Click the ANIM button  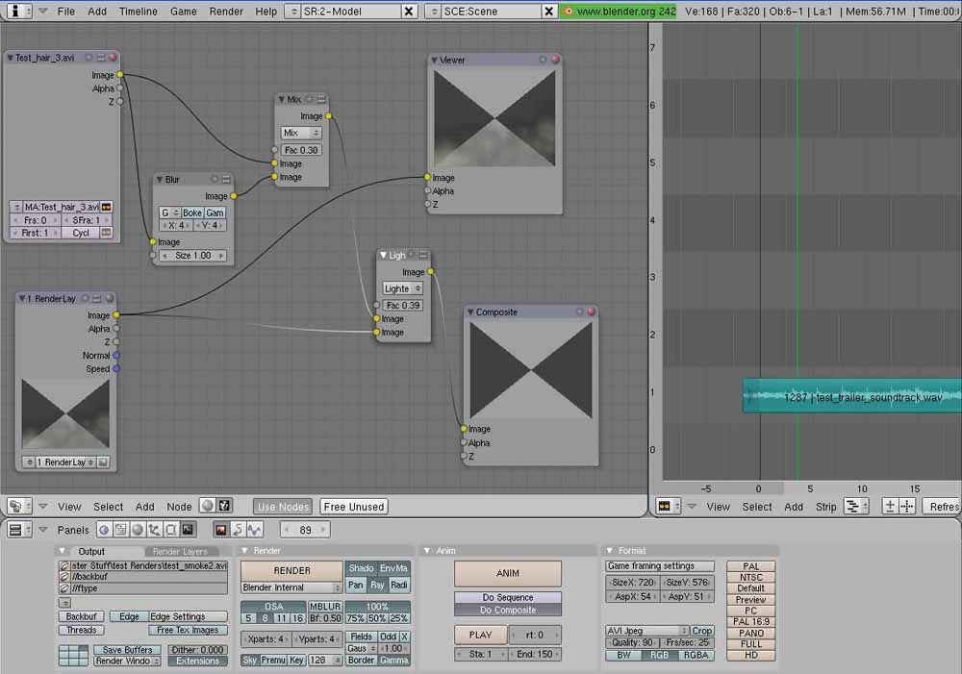[x=507, y=573]
